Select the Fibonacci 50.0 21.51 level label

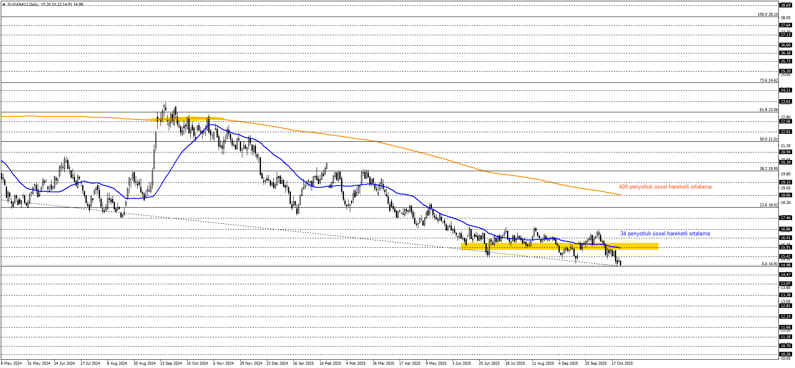tap(768, 139)
